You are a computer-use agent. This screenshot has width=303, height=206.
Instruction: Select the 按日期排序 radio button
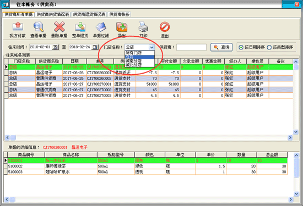coord(241,47)
